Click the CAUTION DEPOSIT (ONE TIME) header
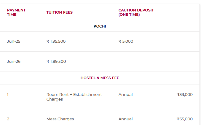201x125 pixels. pyautogui.click(x=136, y=12)
